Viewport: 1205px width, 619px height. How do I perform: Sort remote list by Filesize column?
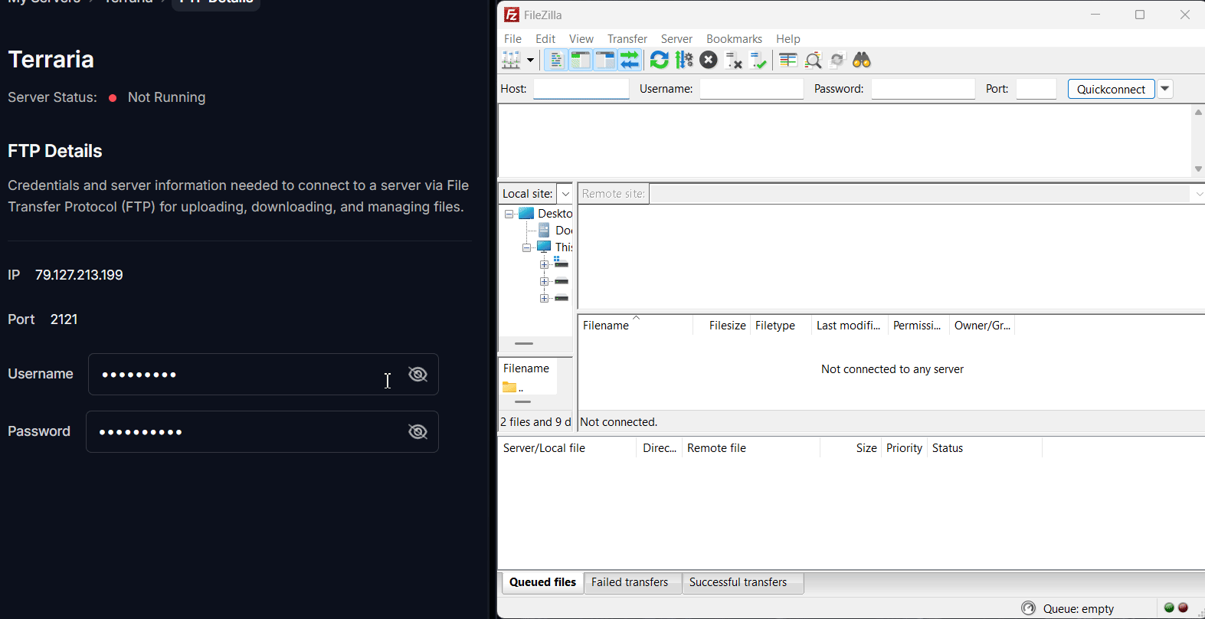click(722, 326)
